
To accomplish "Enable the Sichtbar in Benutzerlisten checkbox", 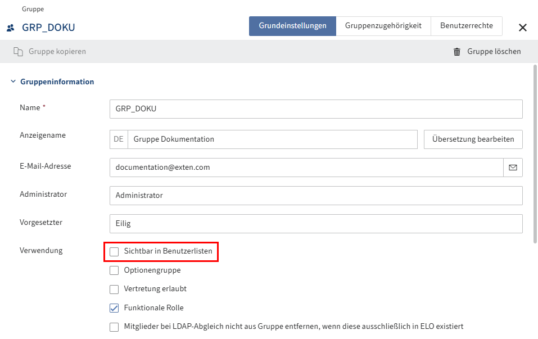I will (x=114, y=252).
